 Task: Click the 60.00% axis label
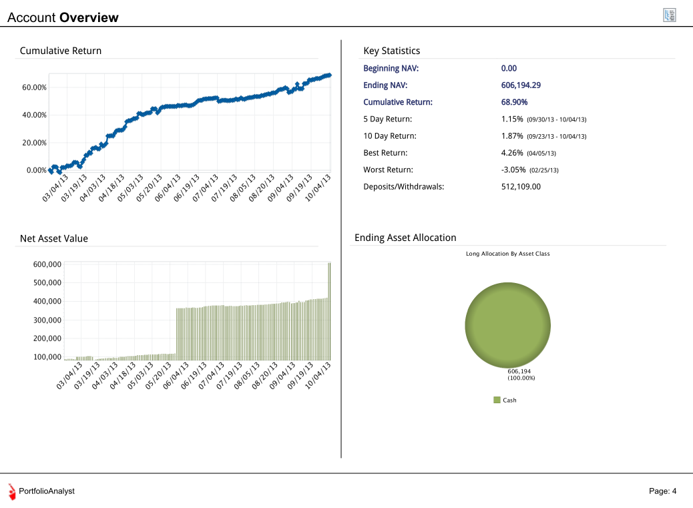pos(35,87)
